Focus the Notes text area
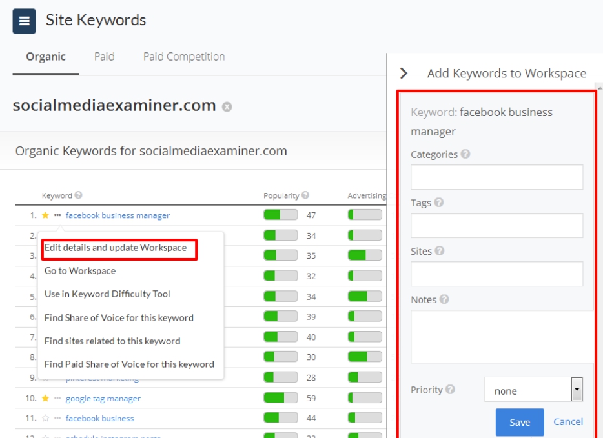The width and height of the screenshot is (603, 438). tap(502, 337)
